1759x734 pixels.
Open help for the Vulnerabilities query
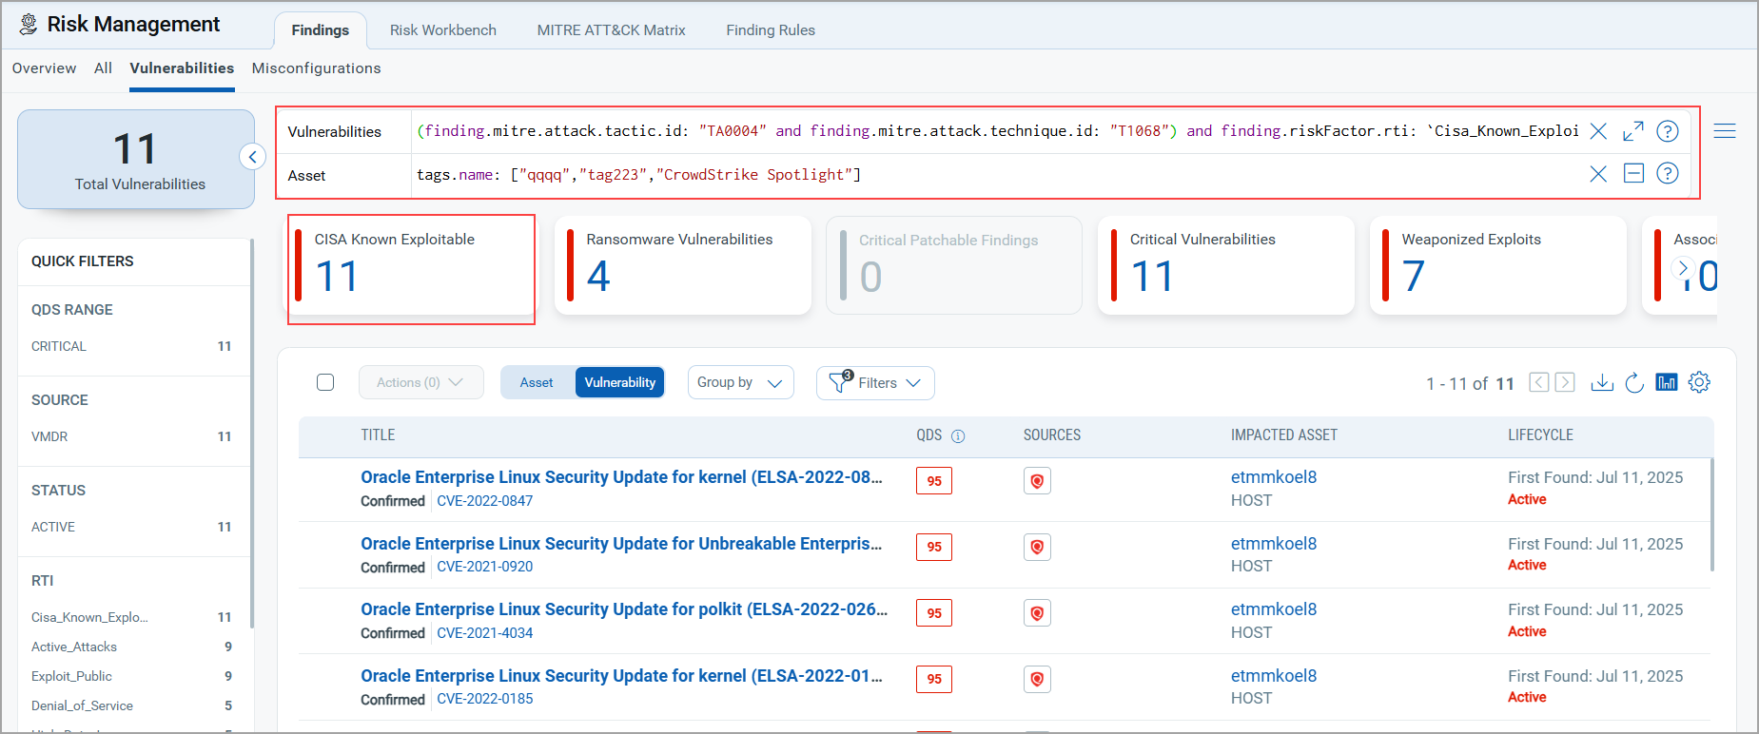coord(1668,131)
